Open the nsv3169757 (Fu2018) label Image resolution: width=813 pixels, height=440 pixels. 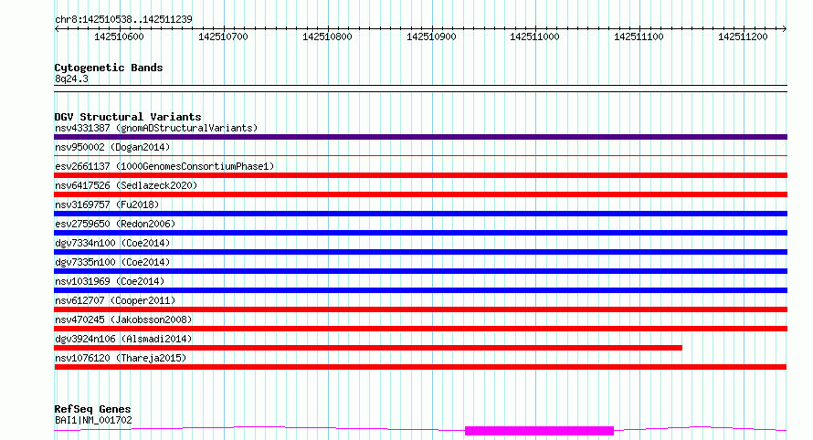[107, 204]
